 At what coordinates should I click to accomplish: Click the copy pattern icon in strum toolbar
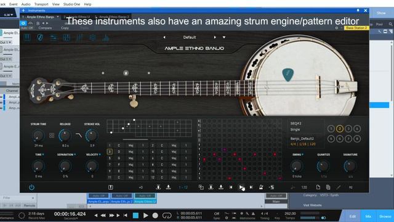pos(201,187)
